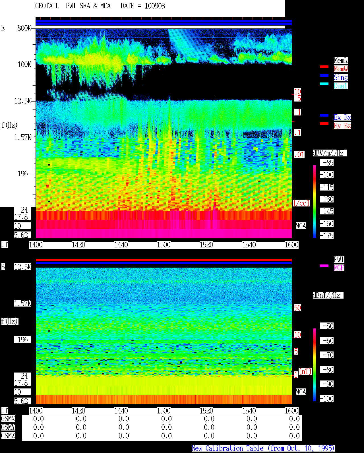Click the red Ey Bz legend swatch

[x=324, y=124]
